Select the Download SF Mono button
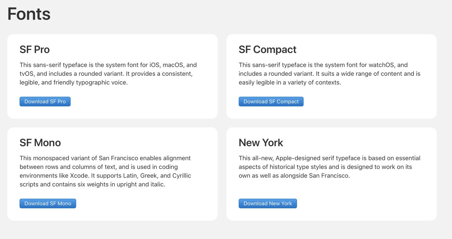 48,203
